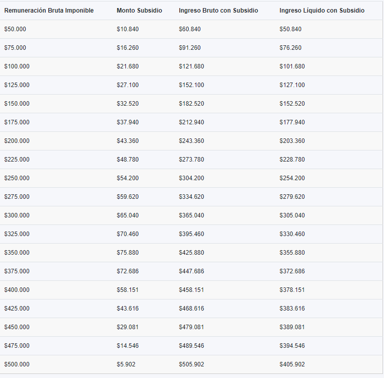Viewport: 384px width, 378px height.
Task: Select the $250.000 remuneration cell
Action: [x=17, y=178]
